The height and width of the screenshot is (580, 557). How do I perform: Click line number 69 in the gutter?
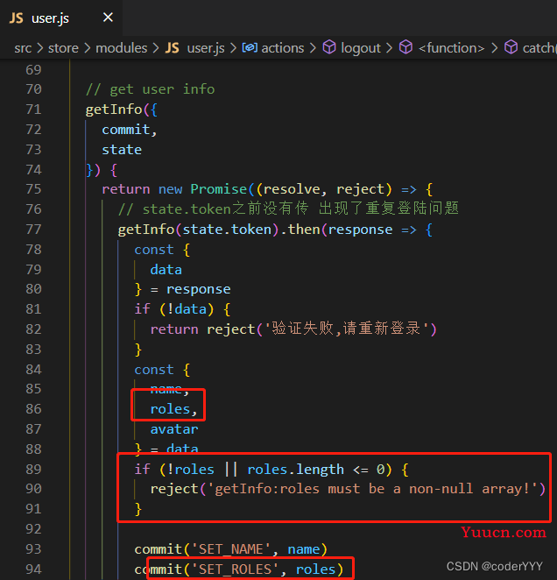(x=33, y=69)
